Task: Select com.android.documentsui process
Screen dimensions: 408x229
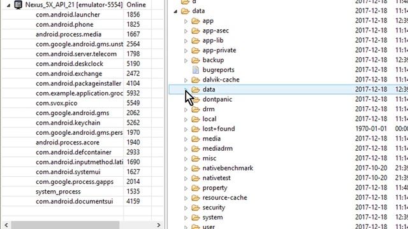Action: pos(74,202)
